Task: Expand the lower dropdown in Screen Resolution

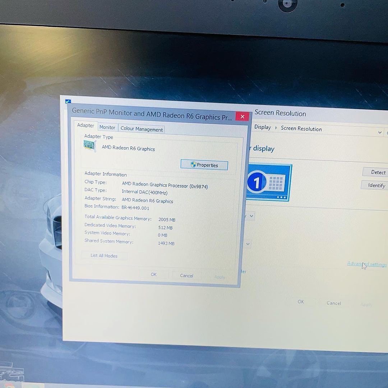Action: click(x=248, y=244)
